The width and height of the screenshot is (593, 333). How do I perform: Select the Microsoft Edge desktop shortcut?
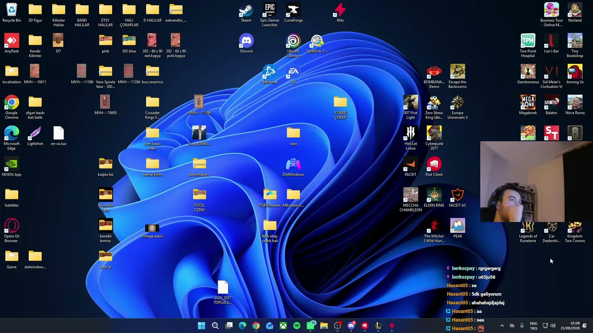point(12,139)
